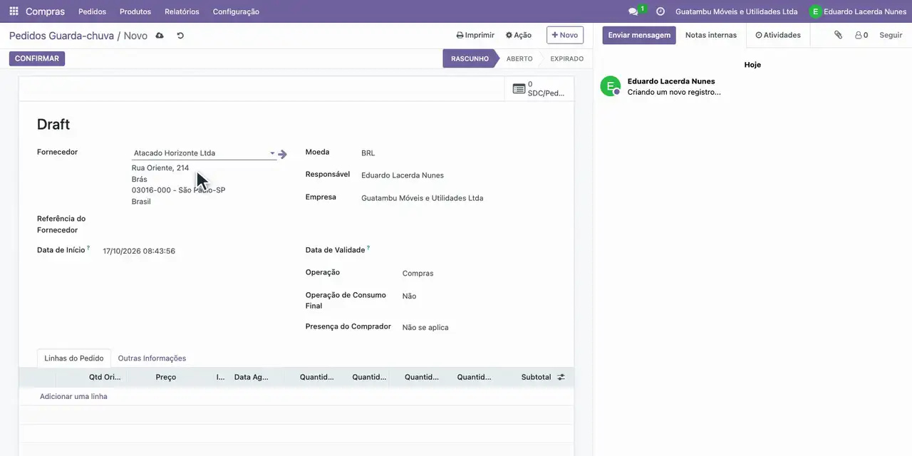The width and height of the screenshot is (912, 456).
Task: Click the discard changes undo icon
Action: (180, 36)
